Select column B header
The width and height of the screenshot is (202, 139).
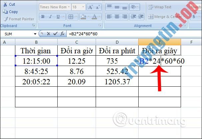click(36, 42)
